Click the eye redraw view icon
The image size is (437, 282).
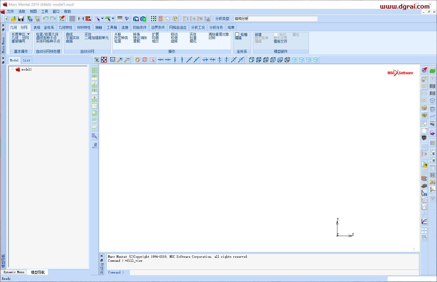point(97,60)
